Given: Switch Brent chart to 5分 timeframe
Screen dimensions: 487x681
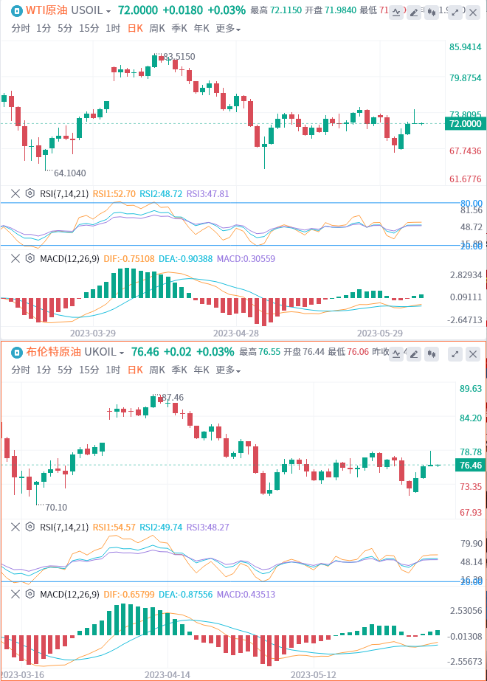Looking at the screenshot, I should [65, 370].
